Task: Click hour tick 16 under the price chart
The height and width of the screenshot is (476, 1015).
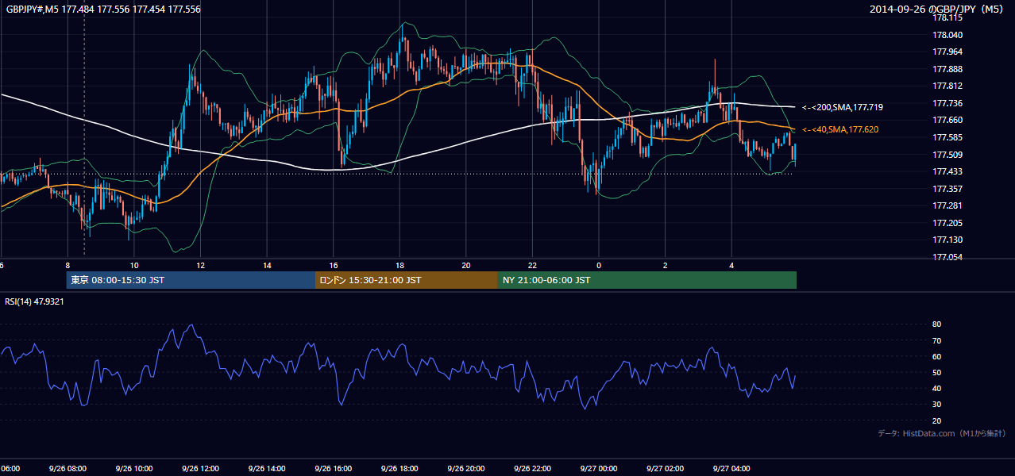Action: [x=334, y=266]
